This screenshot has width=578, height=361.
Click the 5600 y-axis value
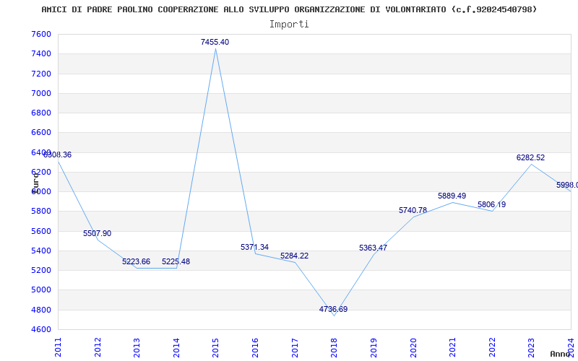click(x=41, y=231)
